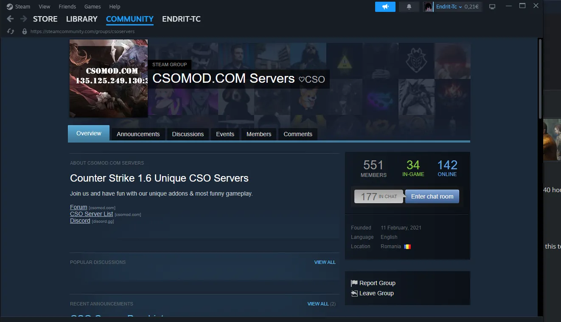The height and width of the screenshot is (322, 561).
Task: Reload the page using the refresh icon
Action: point(11,31)
